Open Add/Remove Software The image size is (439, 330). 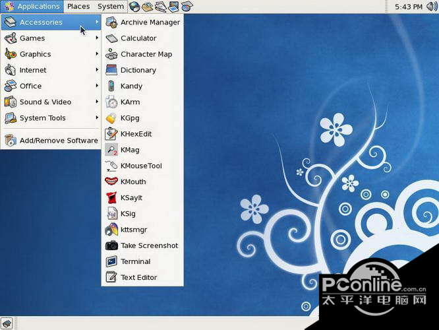[51, 141]
